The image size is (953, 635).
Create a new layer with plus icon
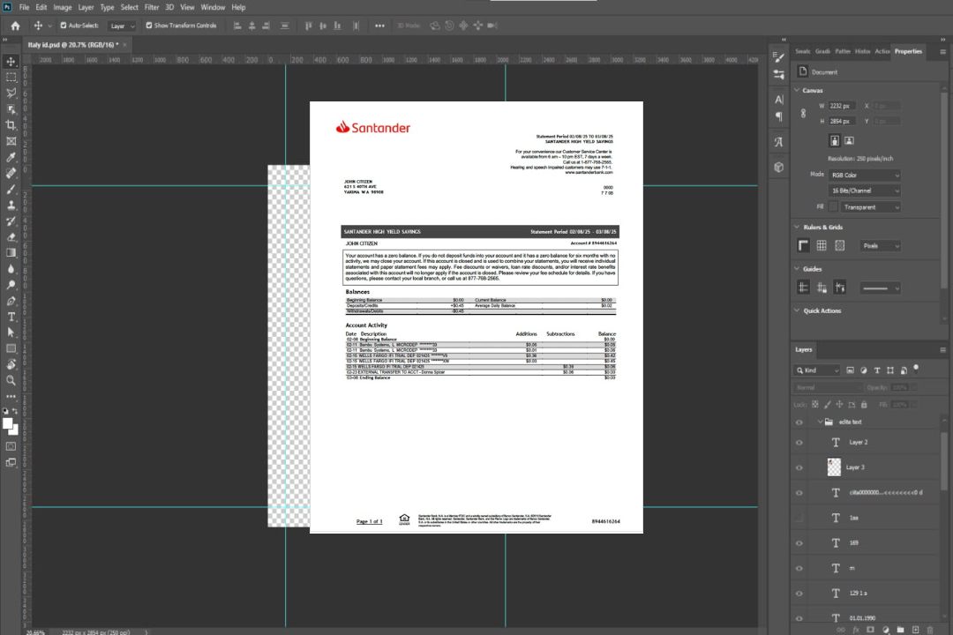click(x=915, y=630)
